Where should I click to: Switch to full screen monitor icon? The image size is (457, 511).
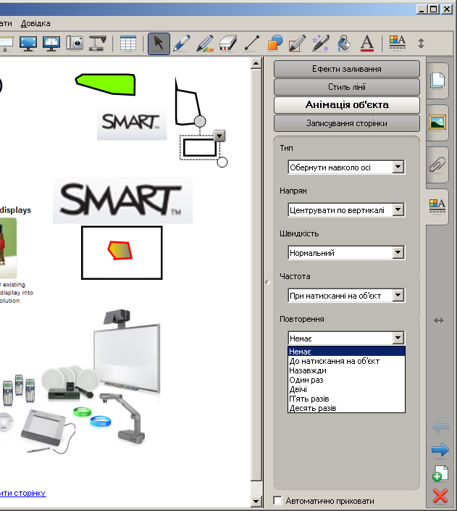[x=28, y=43]
